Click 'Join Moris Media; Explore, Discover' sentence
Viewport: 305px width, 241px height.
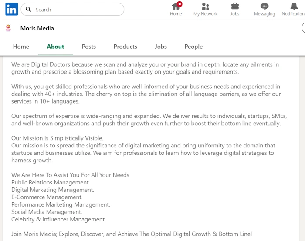[x=132, y=234]
